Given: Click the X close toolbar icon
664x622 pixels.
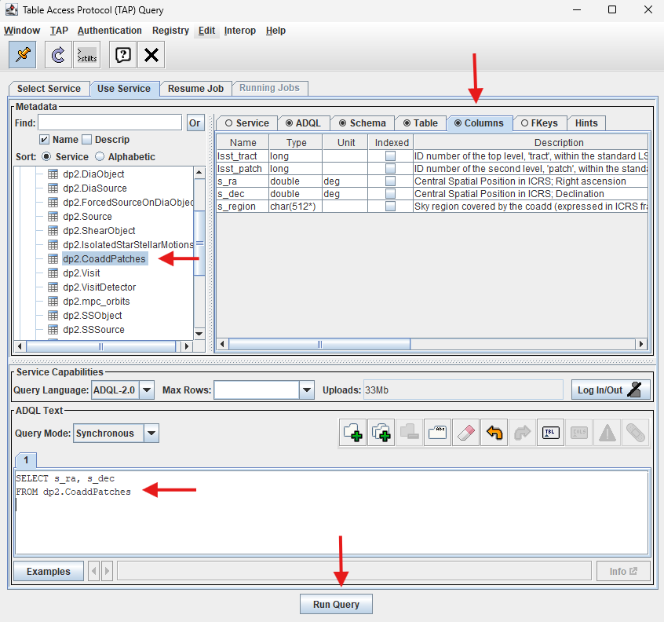Looking at the screenshot, I should point(151,55).
